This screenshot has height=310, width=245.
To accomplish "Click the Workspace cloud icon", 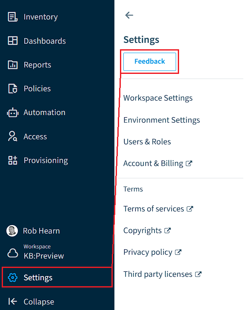I will click(x=13, y=253).
